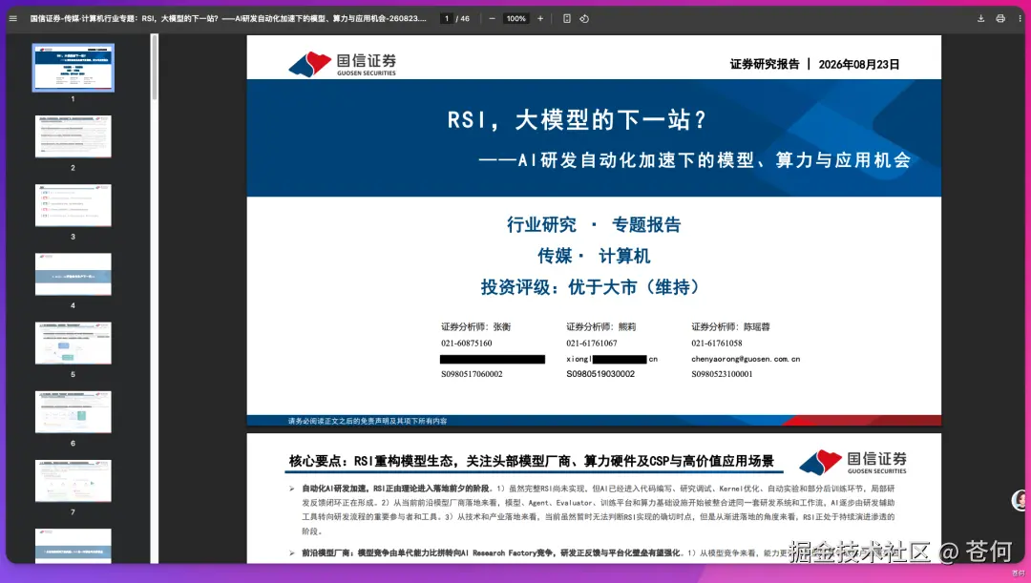This screenshot has height=583, width=1031.
Task: Click the Guosen Securities logo on cover
Action: click(342, 64)
